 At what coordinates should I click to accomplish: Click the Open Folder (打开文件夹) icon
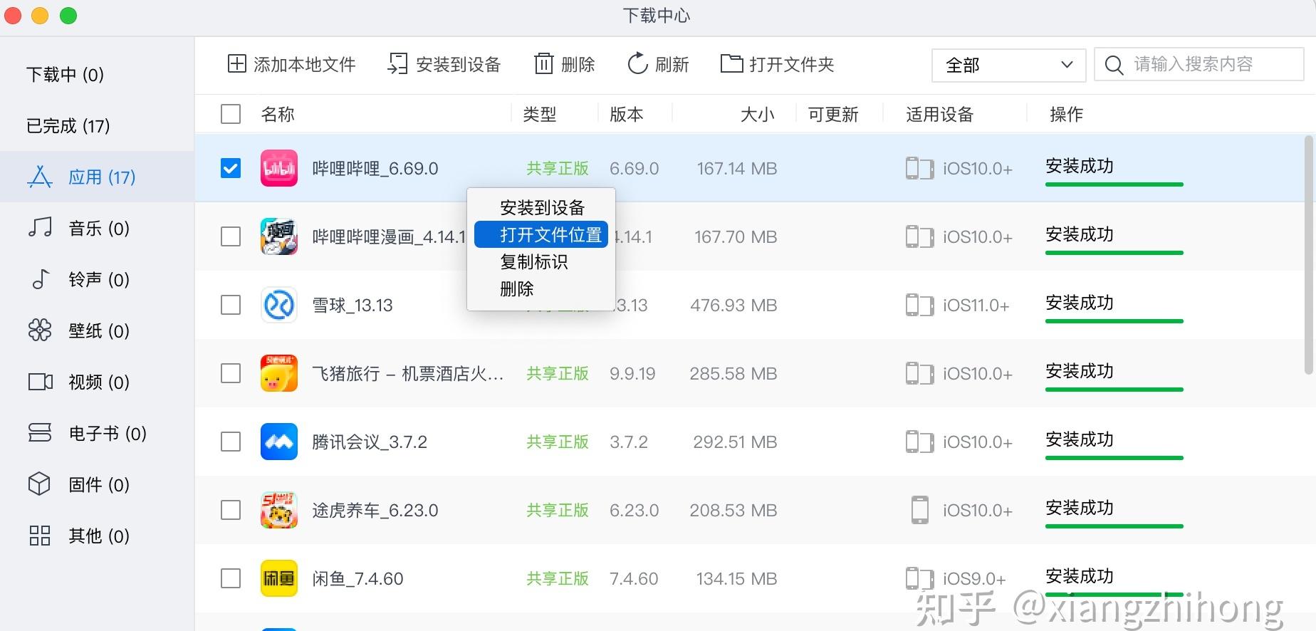tap(731, 63)
